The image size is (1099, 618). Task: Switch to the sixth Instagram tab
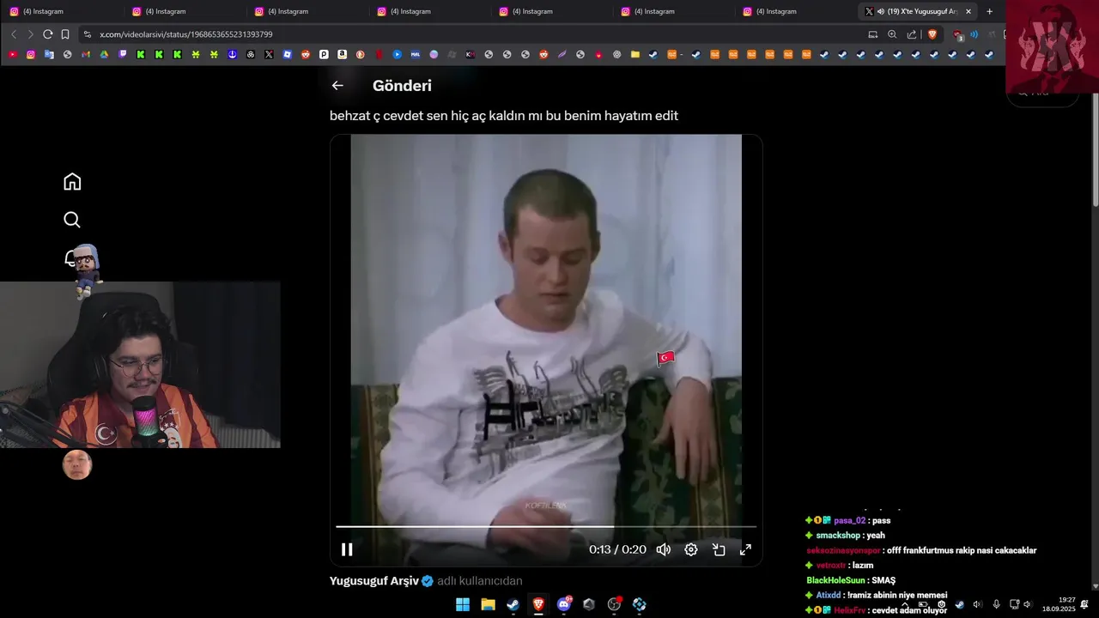672,11
